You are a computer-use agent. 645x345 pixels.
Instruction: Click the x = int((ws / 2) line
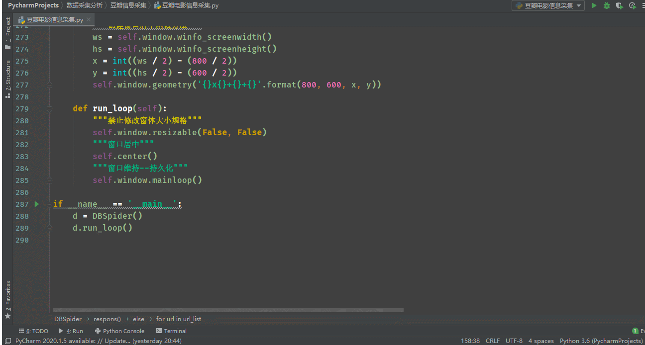coord(165,61)
